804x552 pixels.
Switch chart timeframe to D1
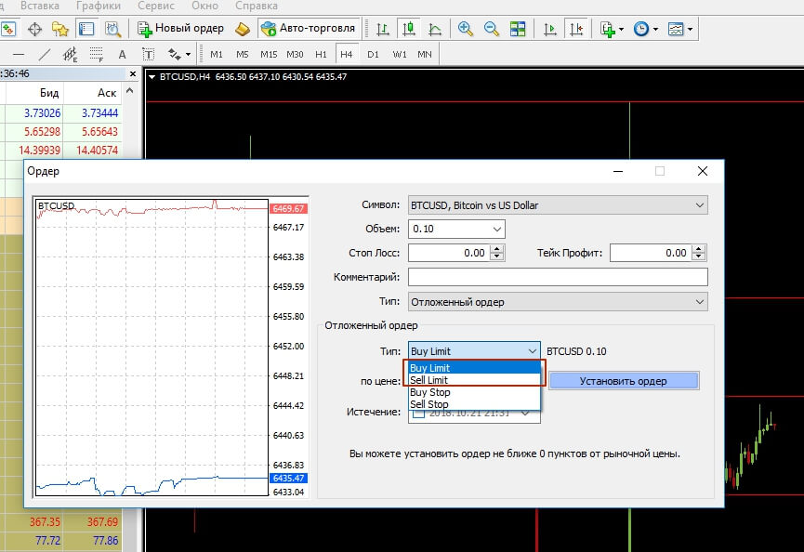373,54
